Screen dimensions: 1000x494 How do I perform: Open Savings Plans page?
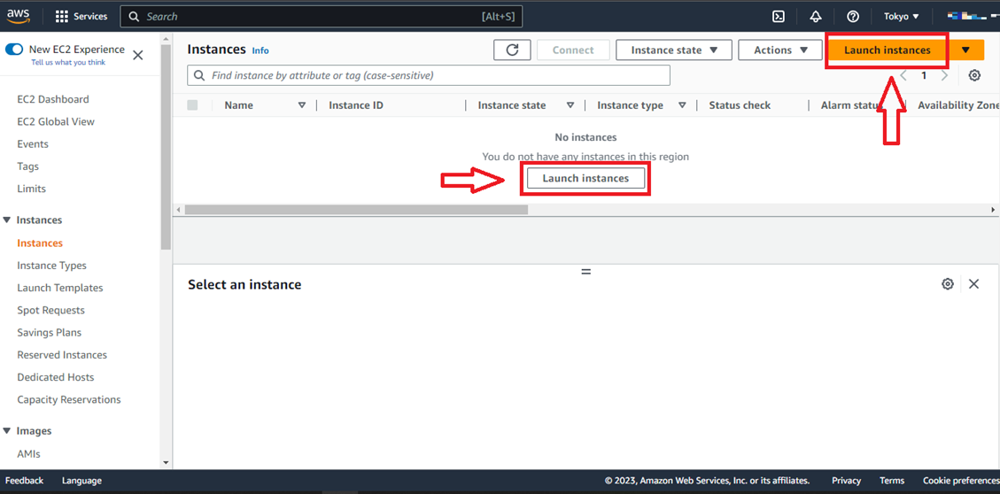pos(49,332)
